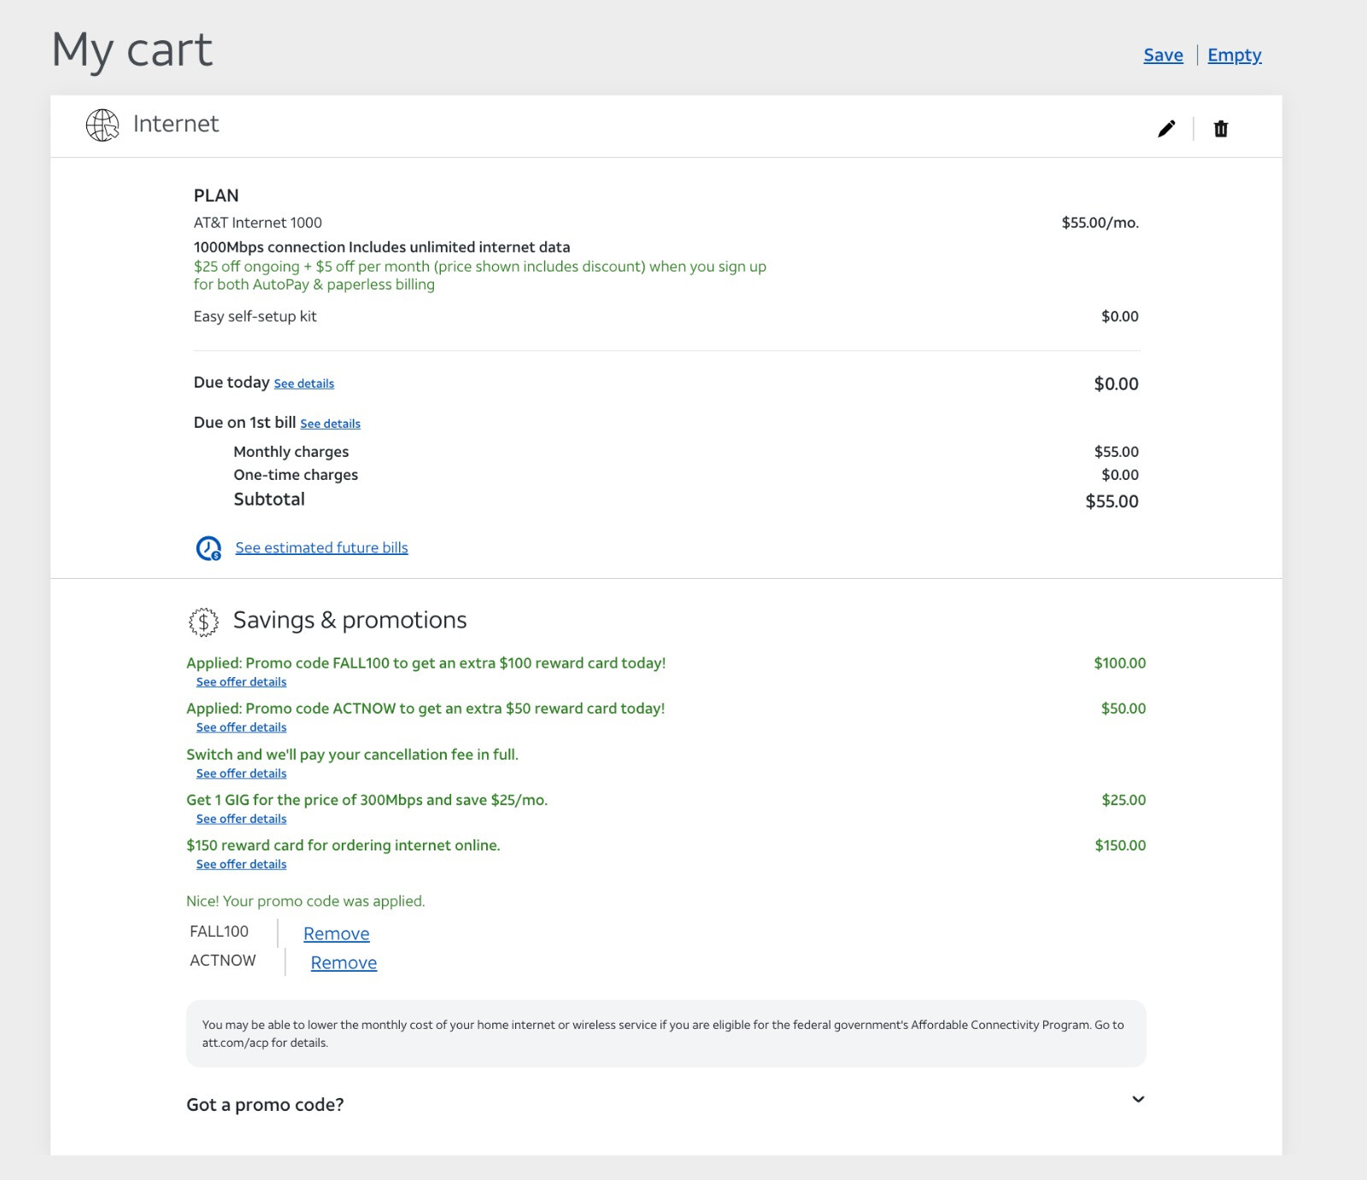Image resolution: width=1367 pixels, height=1180 pixels.
Task: Click the pencil edit icon for Internet
Action: tap(1166, 129)
